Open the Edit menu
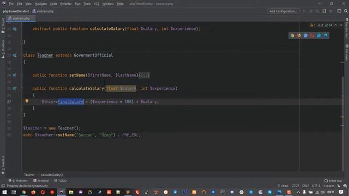The height and width of the screenshot is (196, 349). pyautogui.click(x=20, y=4)
